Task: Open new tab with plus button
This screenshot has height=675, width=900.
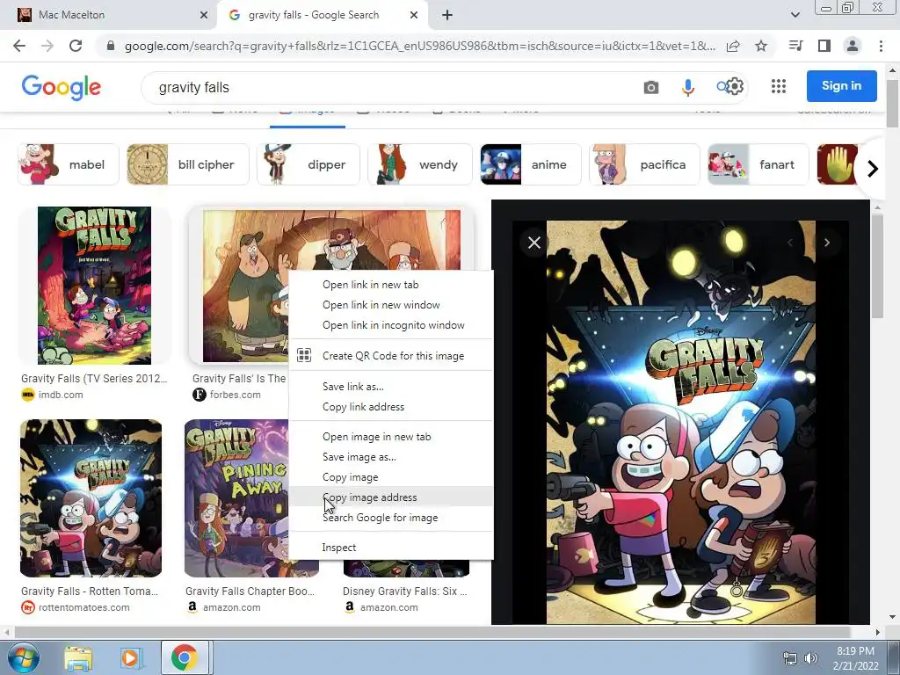Action: tap(447, 16)
